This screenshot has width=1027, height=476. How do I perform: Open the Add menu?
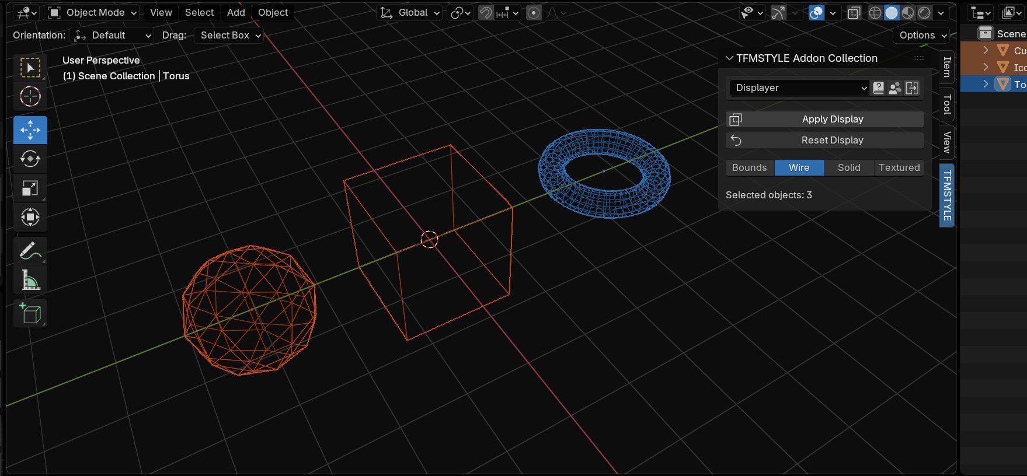click(x=236, y=13)
